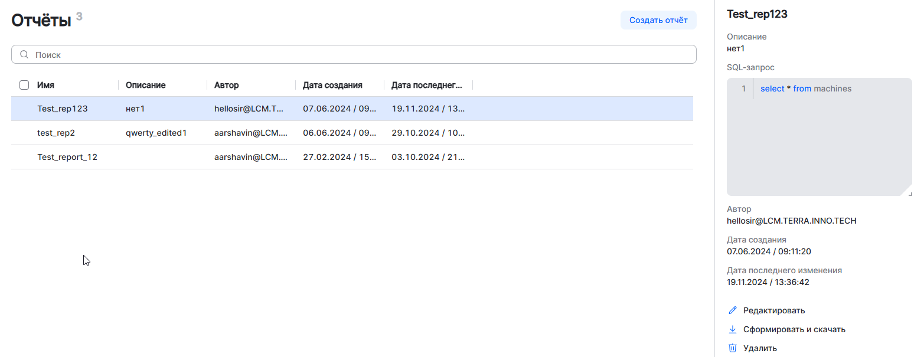Sort by the "Имя" column header
The width and height of the screenshot is (924, 357).
tap(46, 85)
